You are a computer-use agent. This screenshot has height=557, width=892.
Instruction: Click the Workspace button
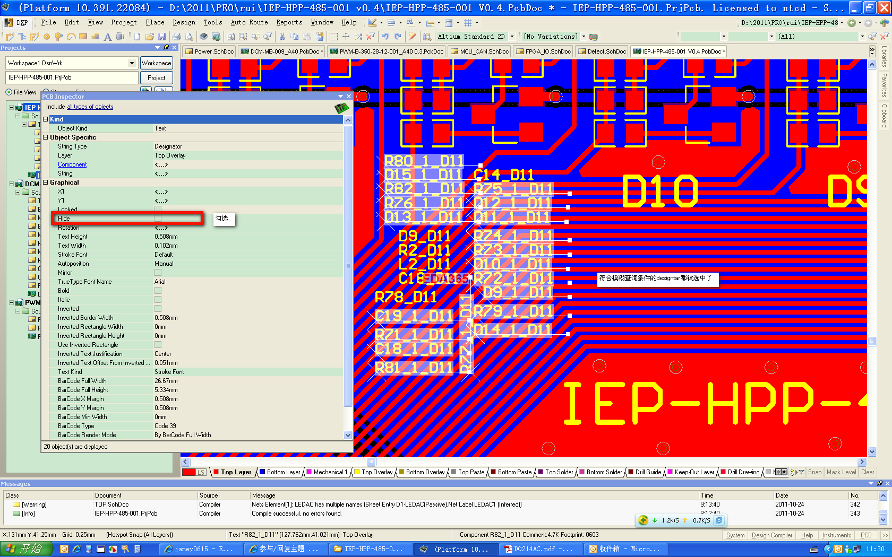tap(156, 63)
